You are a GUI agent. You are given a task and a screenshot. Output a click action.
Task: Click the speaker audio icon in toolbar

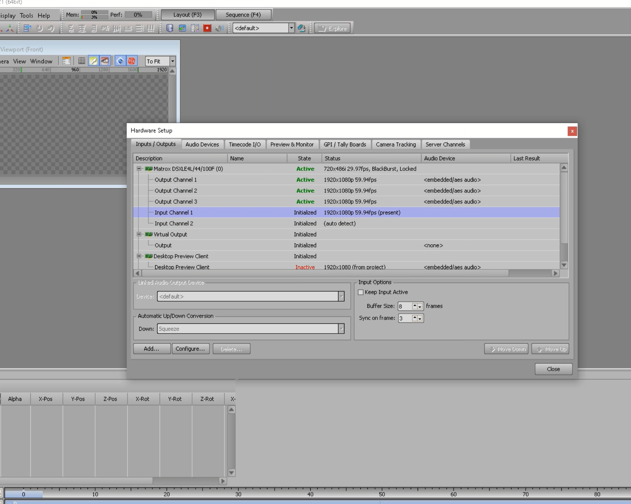pos(219,28)
